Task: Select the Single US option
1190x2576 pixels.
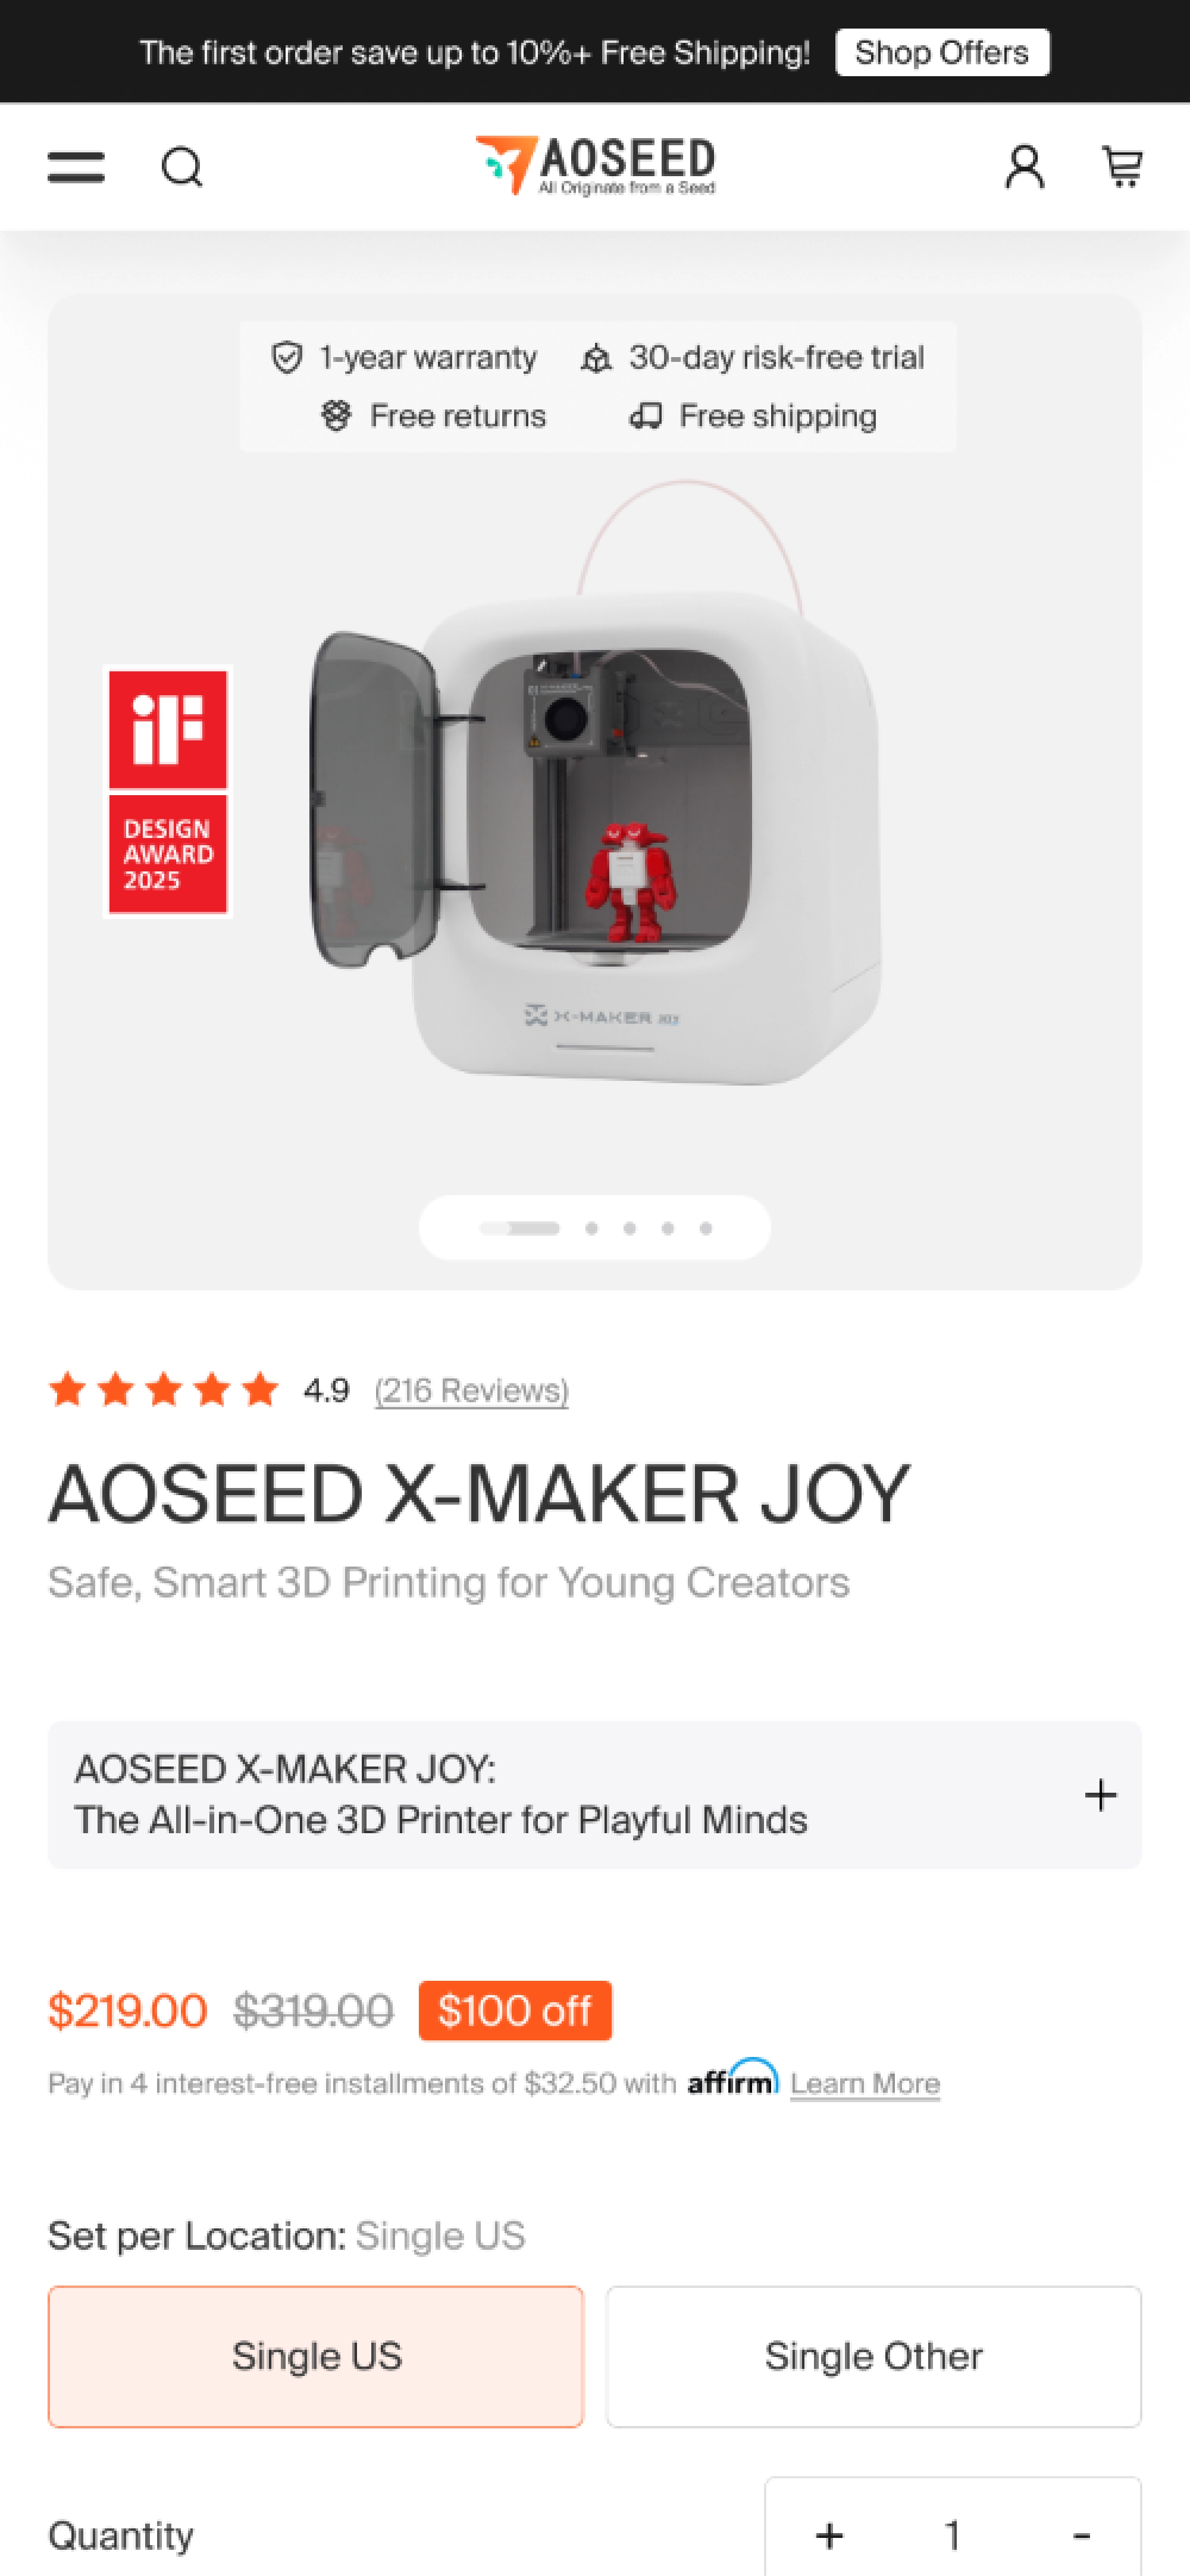Action: point(316,2356)
